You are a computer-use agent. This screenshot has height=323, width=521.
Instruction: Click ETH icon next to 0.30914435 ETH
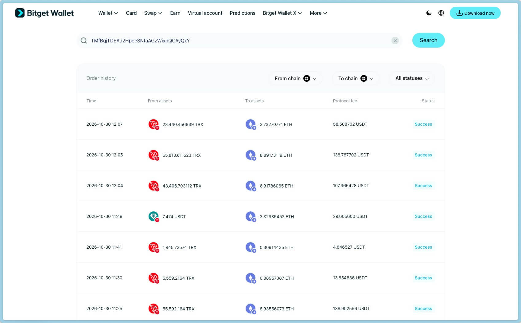point(251,247)
